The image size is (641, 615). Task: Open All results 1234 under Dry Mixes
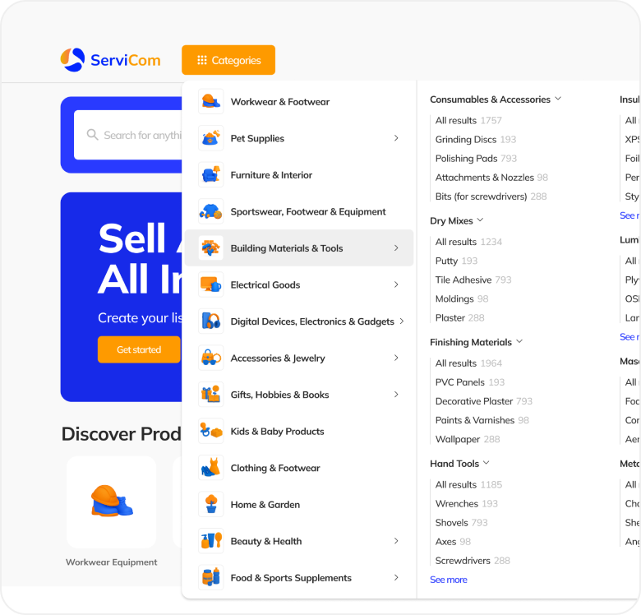point(468,242)
